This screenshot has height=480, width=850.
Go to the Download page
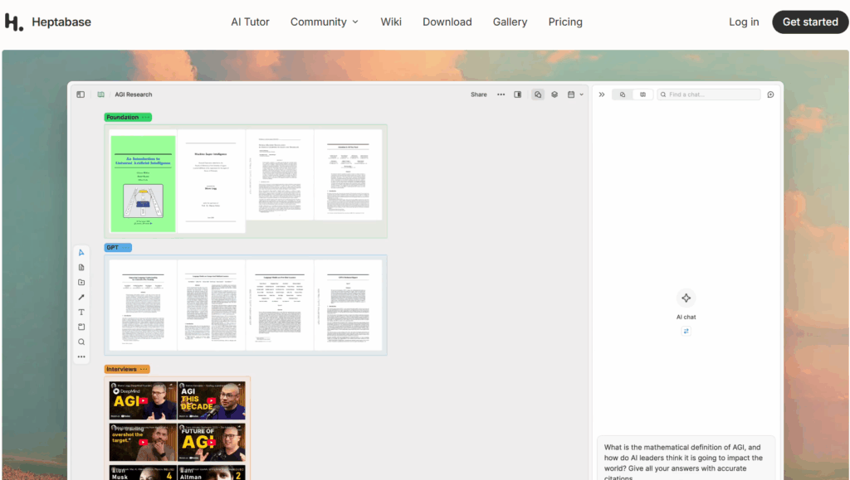click(x=447, y=22)
